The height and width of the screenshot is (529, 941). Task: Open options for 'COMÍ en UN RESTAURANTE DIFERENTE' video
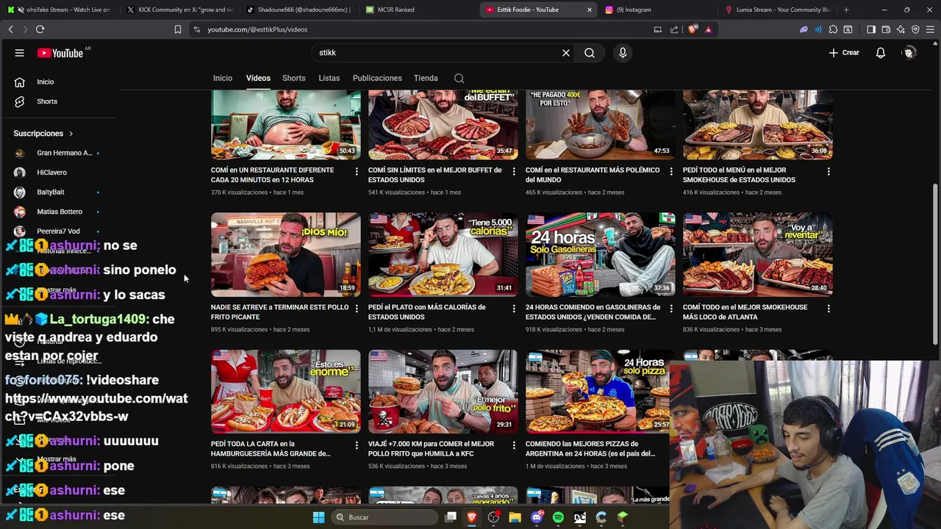point(357,171)
